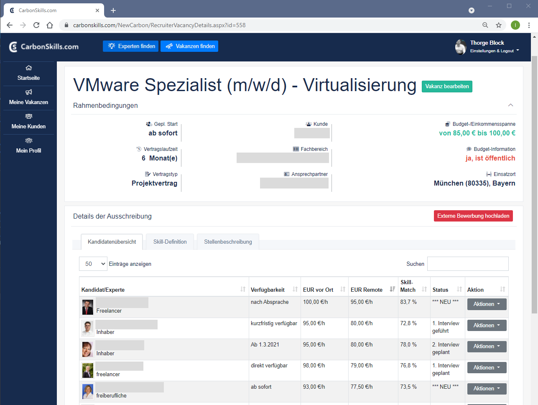Select the Kandidatenübersicht tab
This screenshot has height=405, width=538.
(x=112, y=242)
